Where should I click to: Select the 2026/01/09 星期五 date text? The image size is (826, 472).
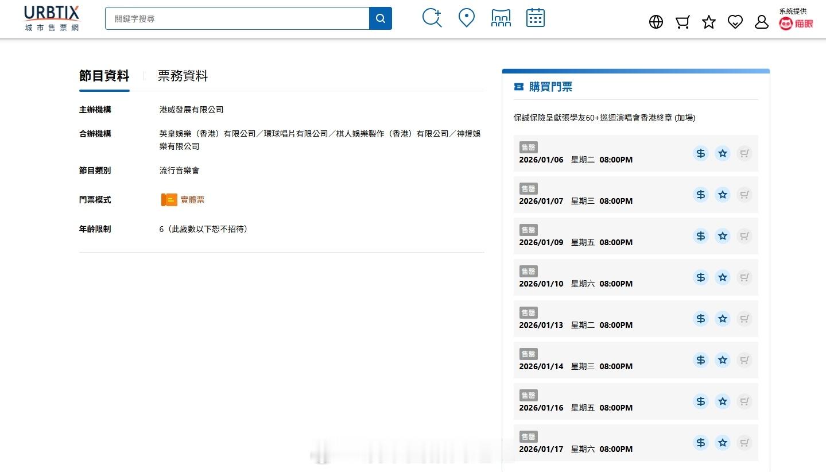(557, 242)
